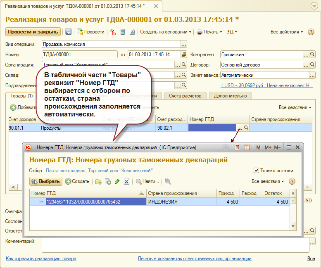
Task: Click the ellipsis button of Вид операции
Action: (183, 44)
